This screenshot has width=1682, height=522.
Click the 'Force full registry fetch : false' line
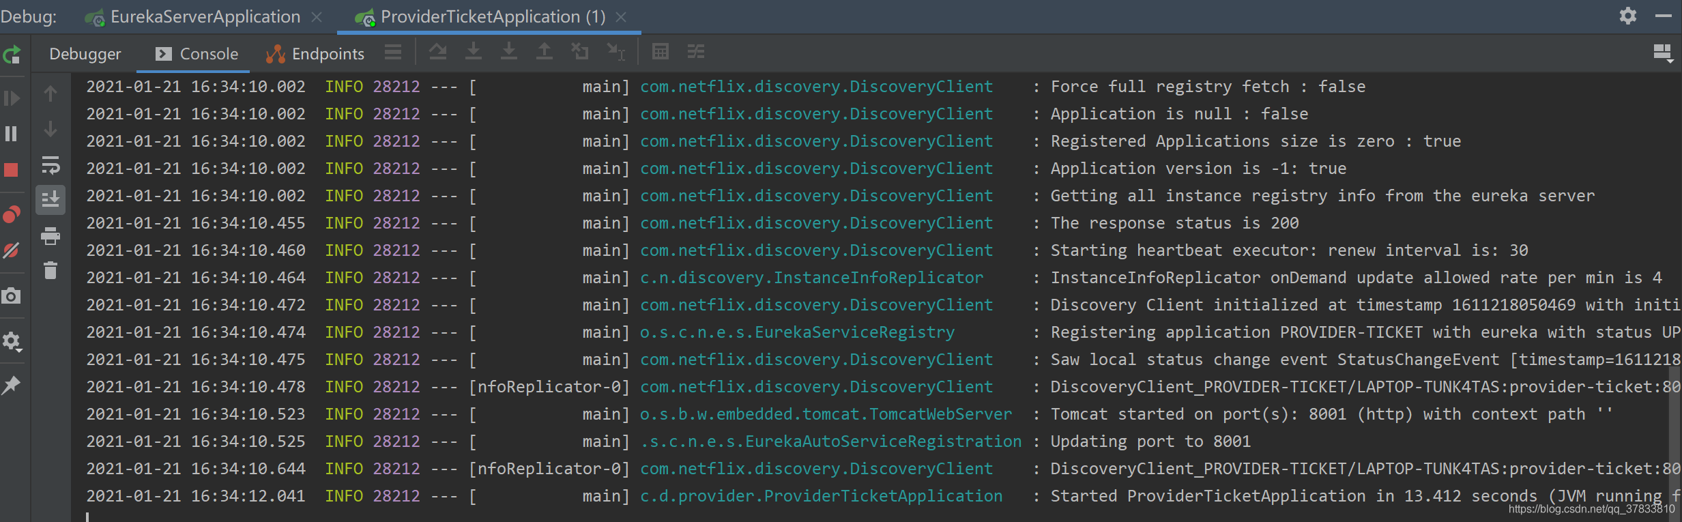pos(1208,87)
